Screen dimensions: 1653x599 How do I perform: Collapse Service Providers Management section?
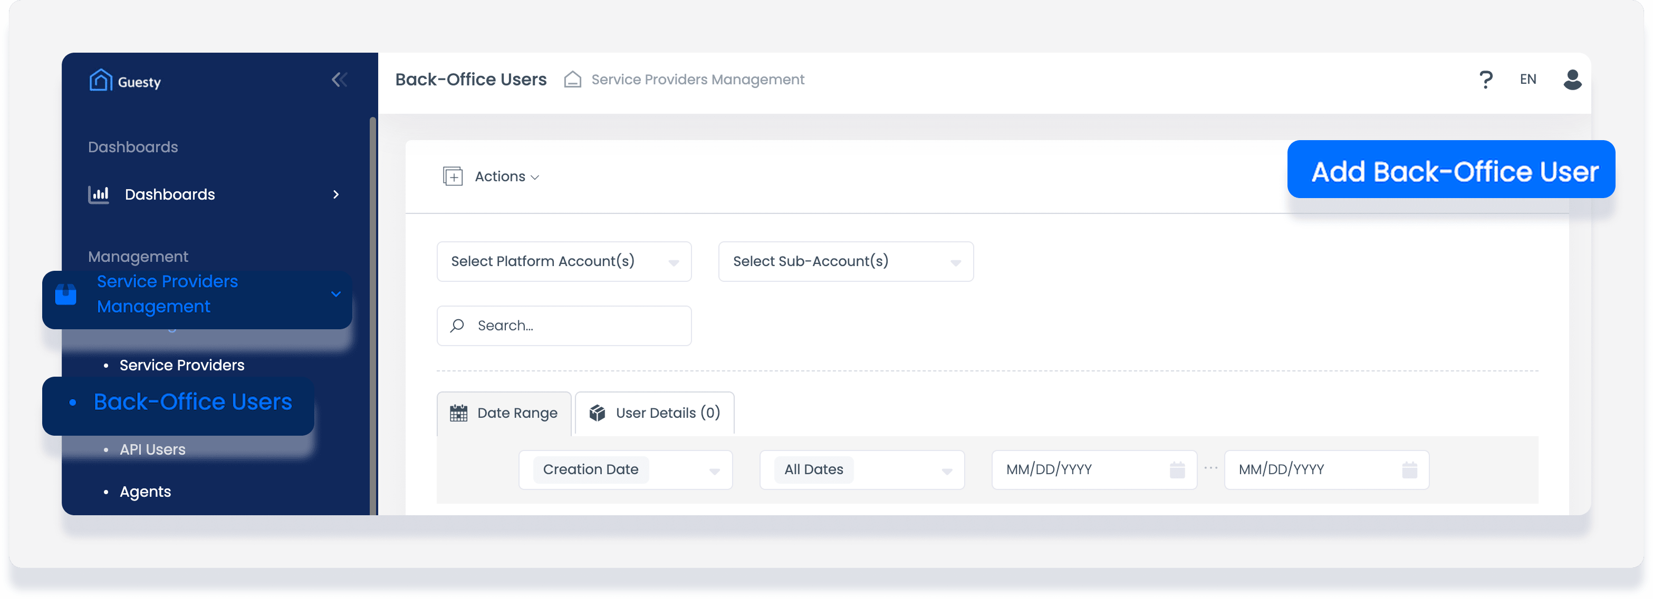click(335, 294)
